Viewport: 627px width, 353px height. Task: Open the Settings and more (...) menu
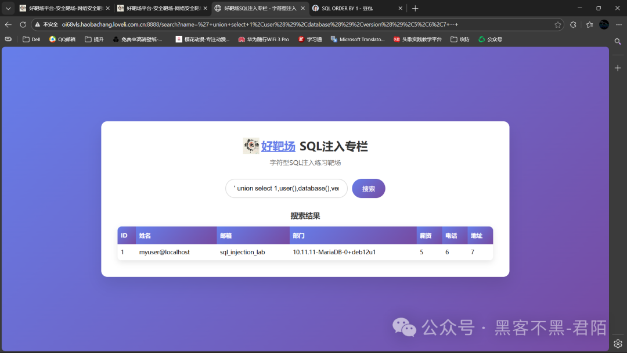618,25
